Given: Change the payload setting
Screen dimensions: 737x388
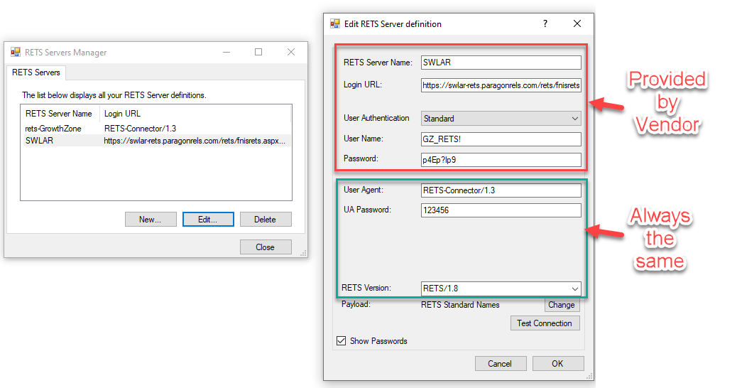Looking at the screenshot, I should click(561, 305).
